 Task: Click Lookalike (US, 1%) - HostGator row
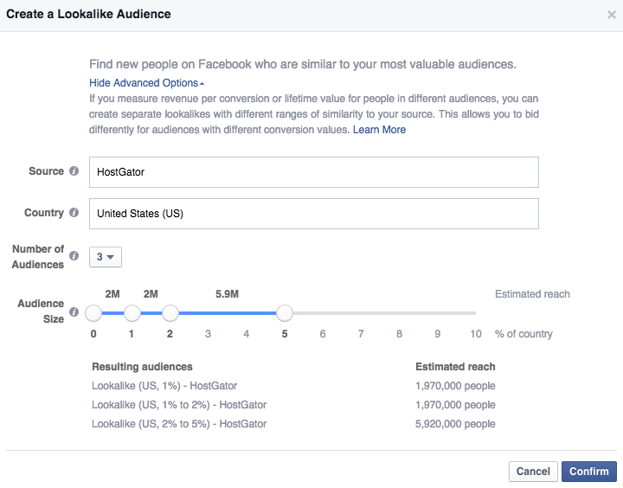[x=164, y=386]
